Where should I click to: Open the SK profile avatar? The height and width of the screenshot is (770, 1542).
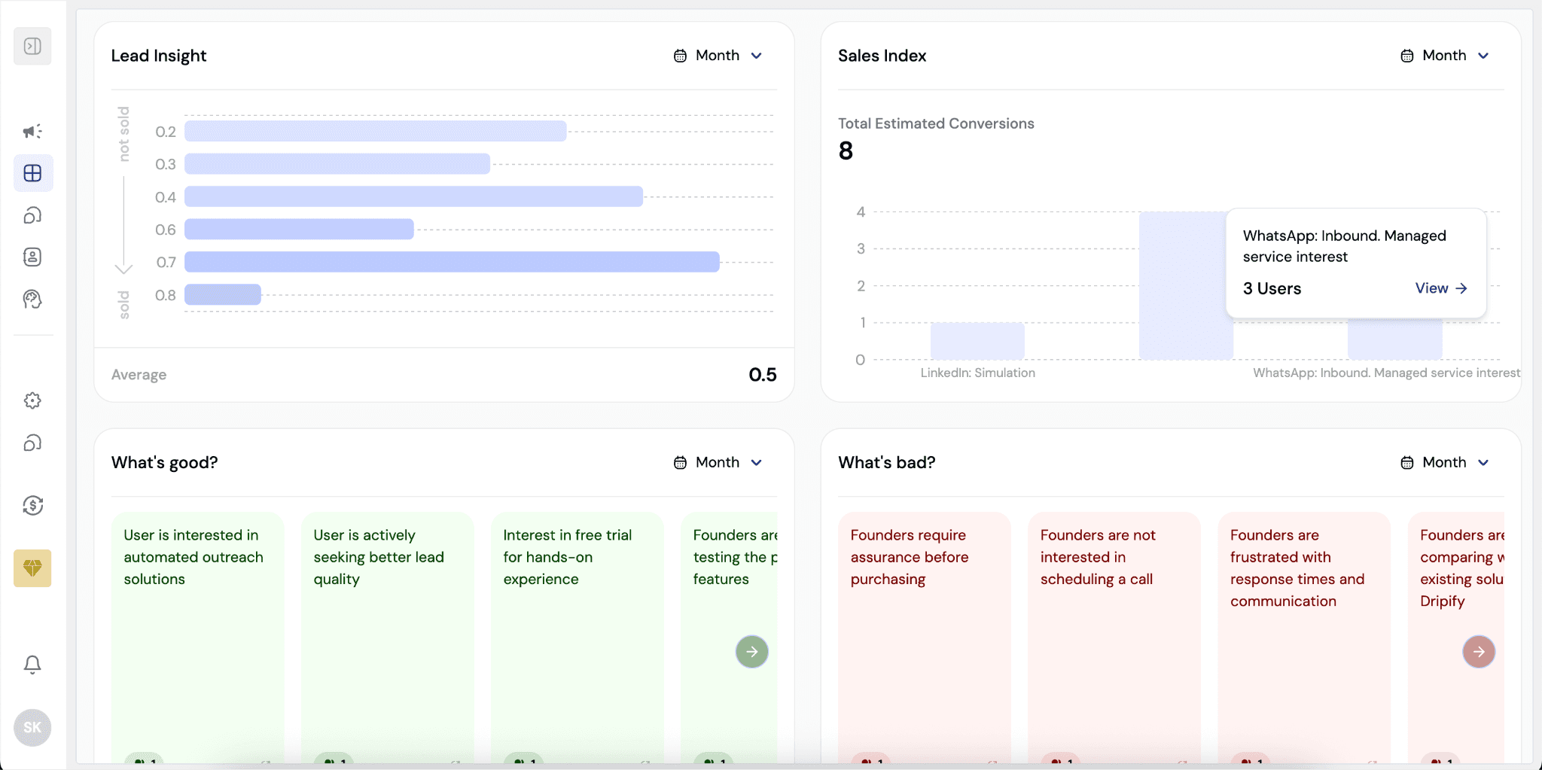32,727
